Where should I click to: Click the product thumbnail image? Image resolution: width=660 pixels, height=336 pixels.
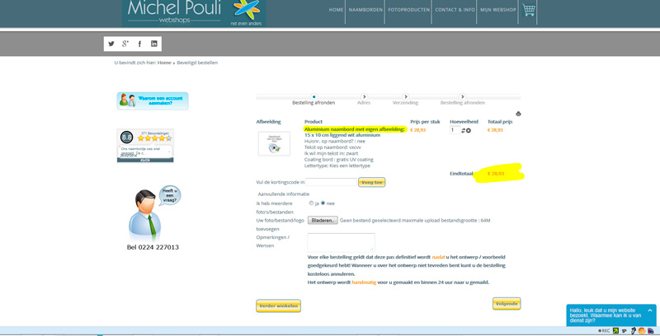(x=274, y=143)
